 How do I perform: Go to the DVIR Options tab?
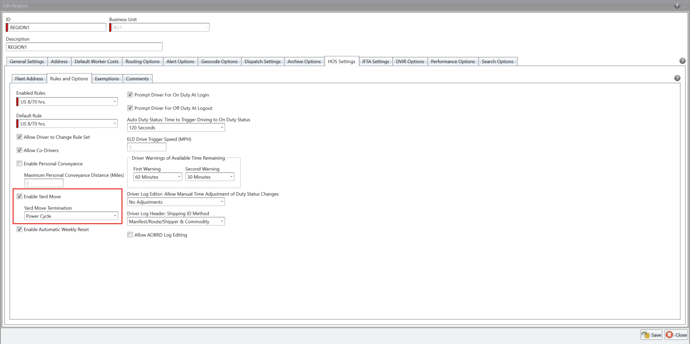pyautogui.click(x=410, y=61)
